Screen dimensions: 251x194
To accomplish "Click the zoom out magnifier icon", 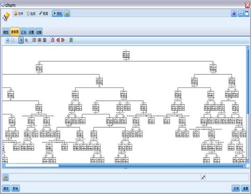I will (26, 40).
